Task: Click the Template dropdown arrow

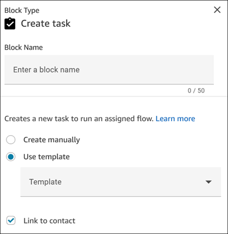Action: click(x=209, y=182)
